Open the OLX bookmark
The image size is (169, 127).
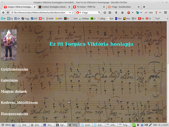(110, 19)
